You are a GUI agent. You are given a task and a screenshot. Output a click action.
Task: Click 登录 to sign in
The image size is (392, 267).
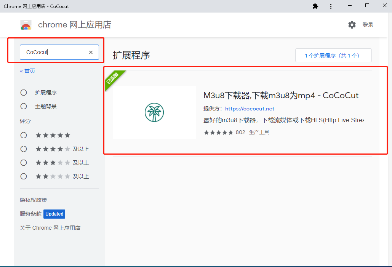tap(368, 25)
